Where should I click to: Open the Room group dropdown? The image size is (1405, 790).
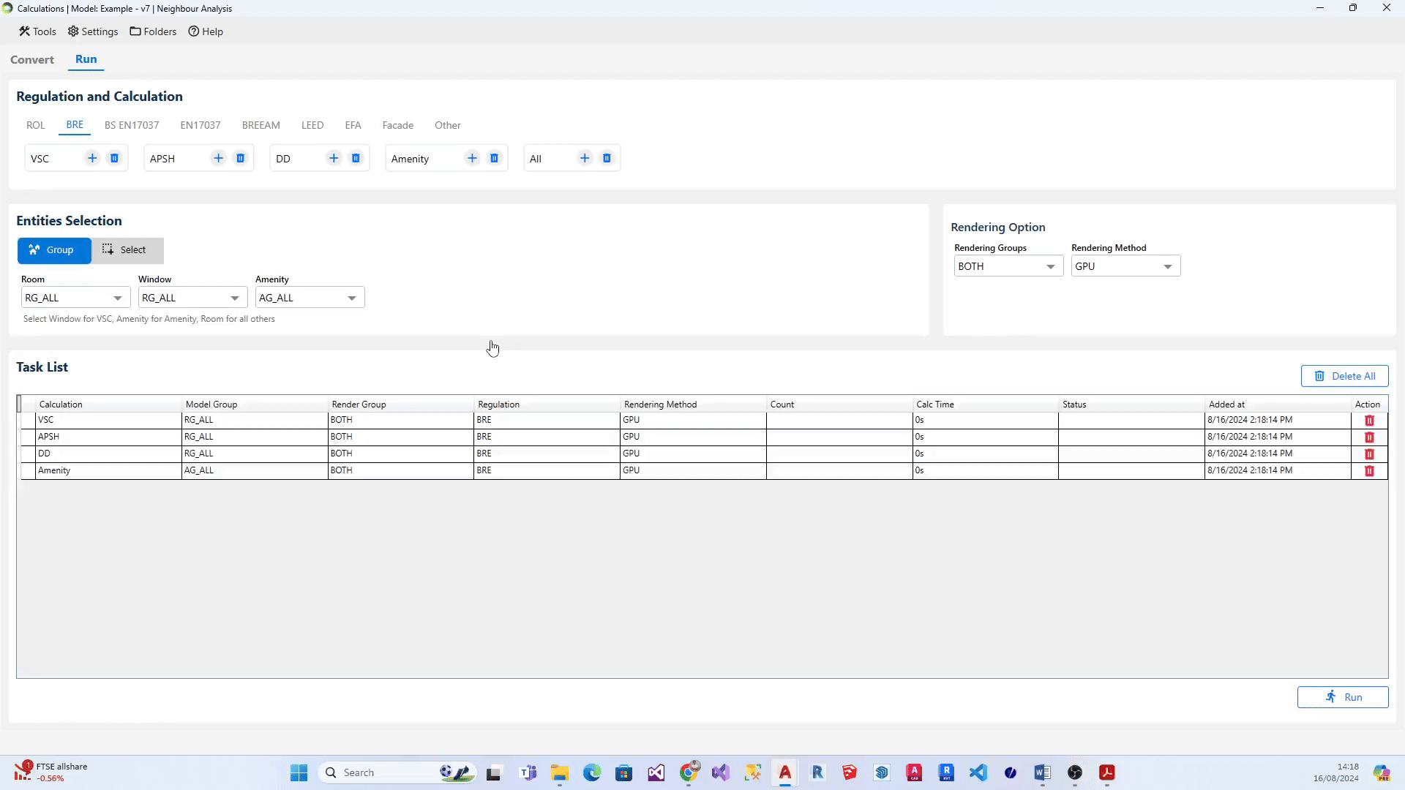click(x=75, y=298)
